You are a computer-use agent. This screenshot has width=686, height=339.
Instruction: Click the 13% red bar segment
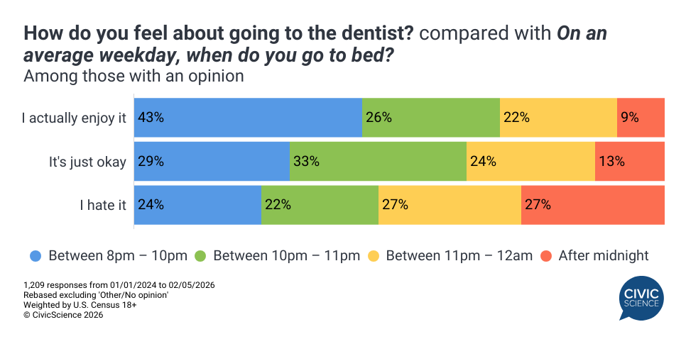click(629, 162)
